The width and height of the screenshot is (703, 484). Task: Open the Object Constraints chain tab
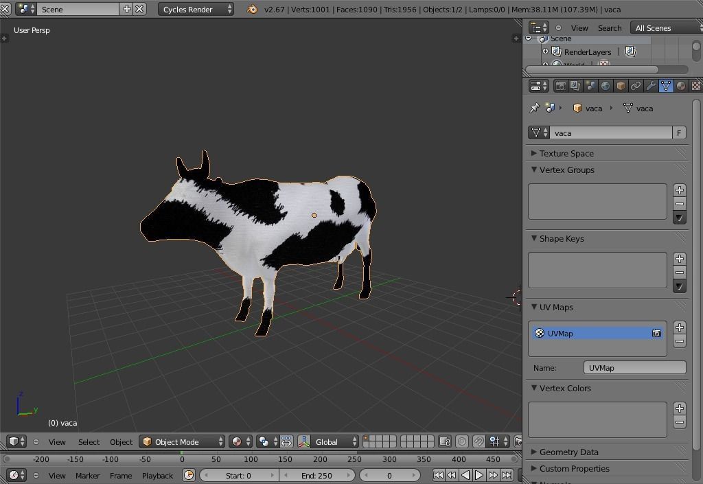tap(636, 86)
